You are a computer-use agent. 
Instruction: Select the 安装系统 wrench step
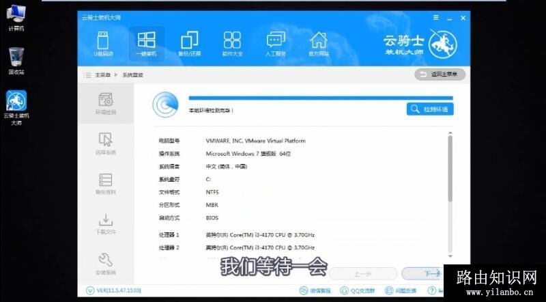point(106,264)
